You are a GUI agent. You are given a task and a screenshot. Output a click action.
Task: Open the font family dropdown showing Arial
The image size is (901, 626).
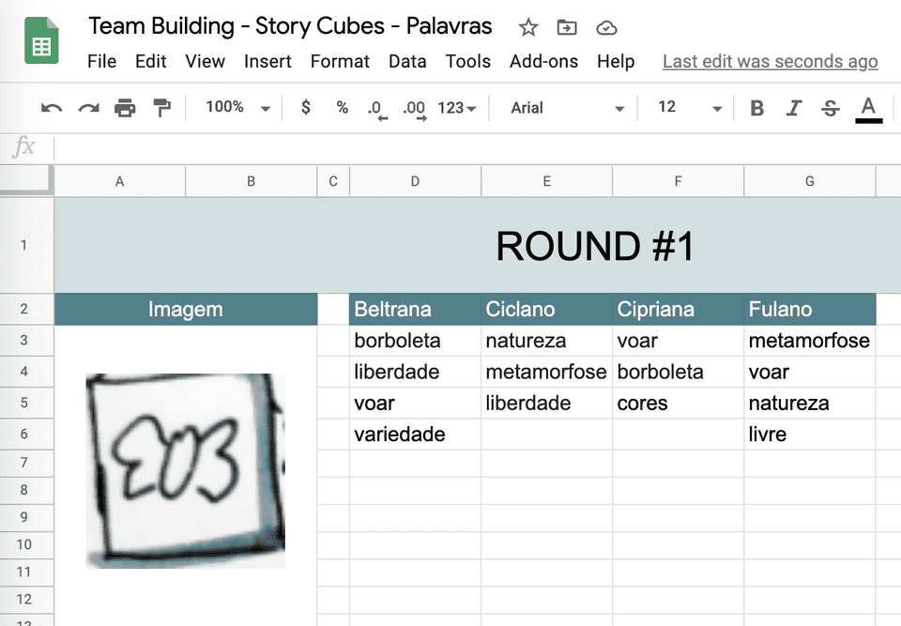(x=563, y=108)
